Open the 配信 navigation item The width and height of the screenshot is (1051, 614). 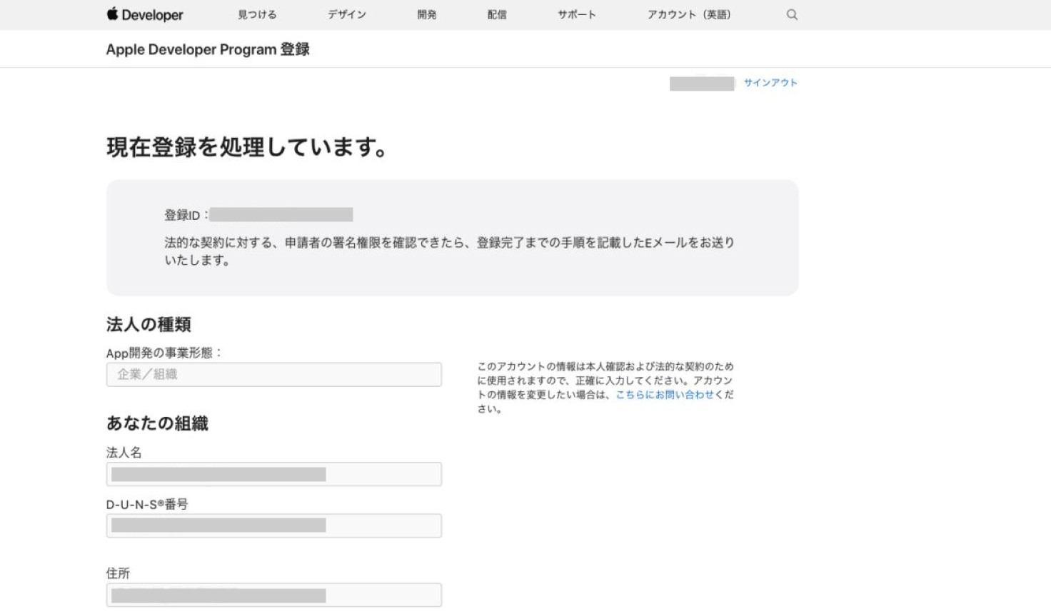point(497,14)
